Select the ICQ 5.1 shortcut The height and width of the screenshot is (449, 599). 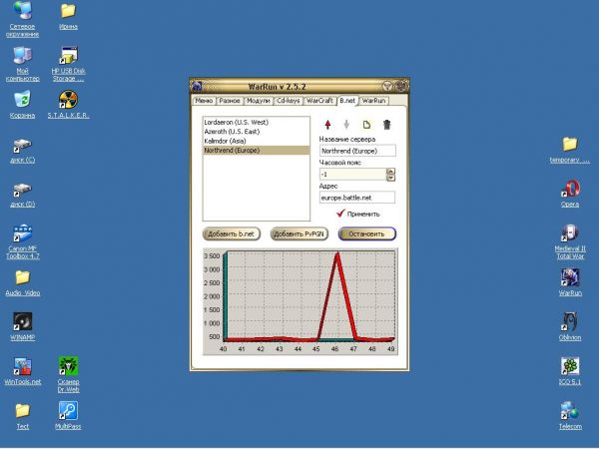(x=570, y=371)
